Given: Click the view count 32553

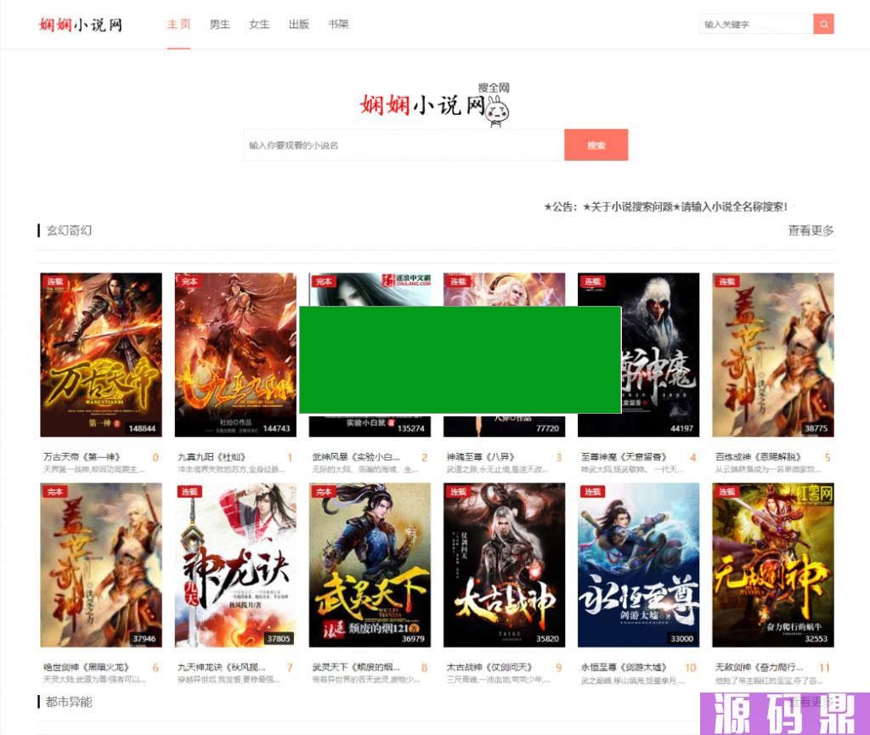Looking at the screenshot, I should (x=816, y=638).
